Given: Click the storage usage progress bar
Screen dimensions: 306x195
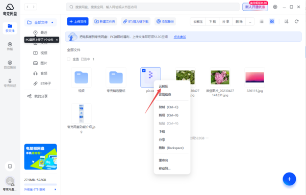Looking at the screenshot, I should (40, 184).
